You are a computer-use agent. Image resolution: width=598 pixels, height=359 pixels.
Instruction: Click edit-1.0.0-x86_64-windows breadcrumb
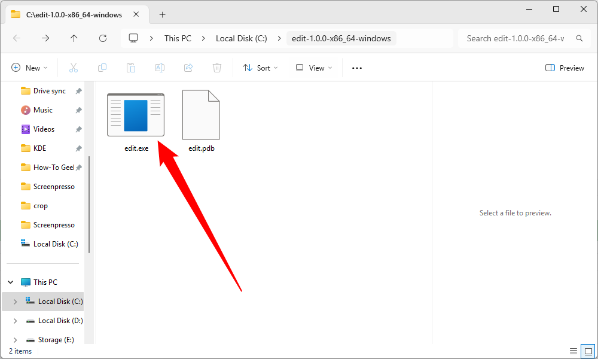click(341, 38)
